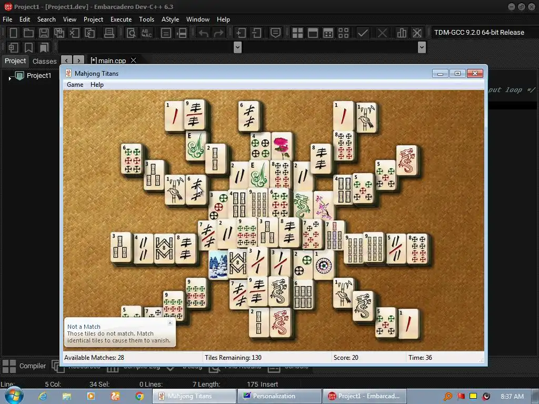Dismiss the Not a Match notification

(170, 323)
